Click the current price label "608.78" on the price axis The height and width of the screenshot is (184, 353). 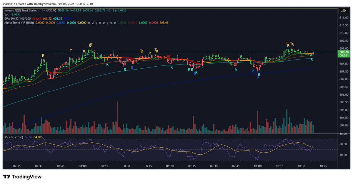(344, 52)
